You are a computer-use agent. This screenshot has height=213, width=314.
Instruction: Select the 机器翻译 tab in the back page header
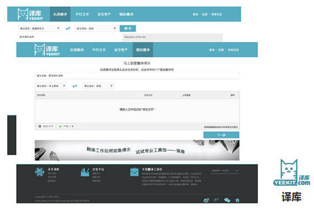60,14
